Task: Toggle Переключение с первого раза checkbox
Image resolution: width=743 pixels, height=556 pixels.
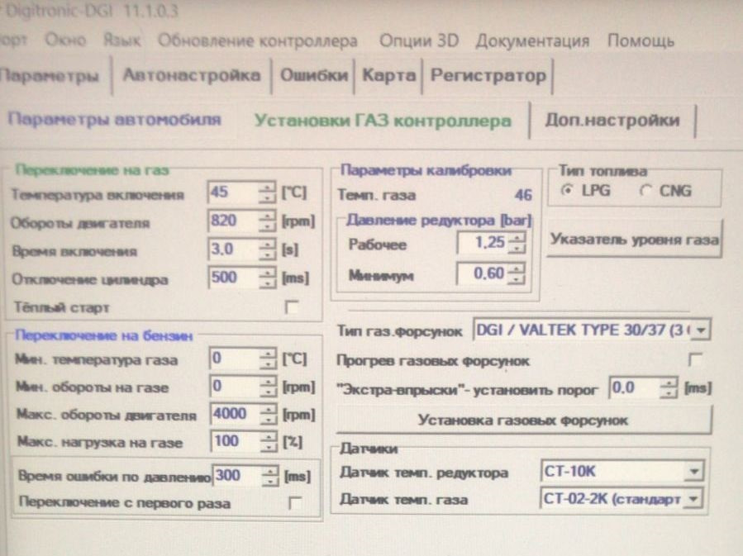Action: click(289, 502)
